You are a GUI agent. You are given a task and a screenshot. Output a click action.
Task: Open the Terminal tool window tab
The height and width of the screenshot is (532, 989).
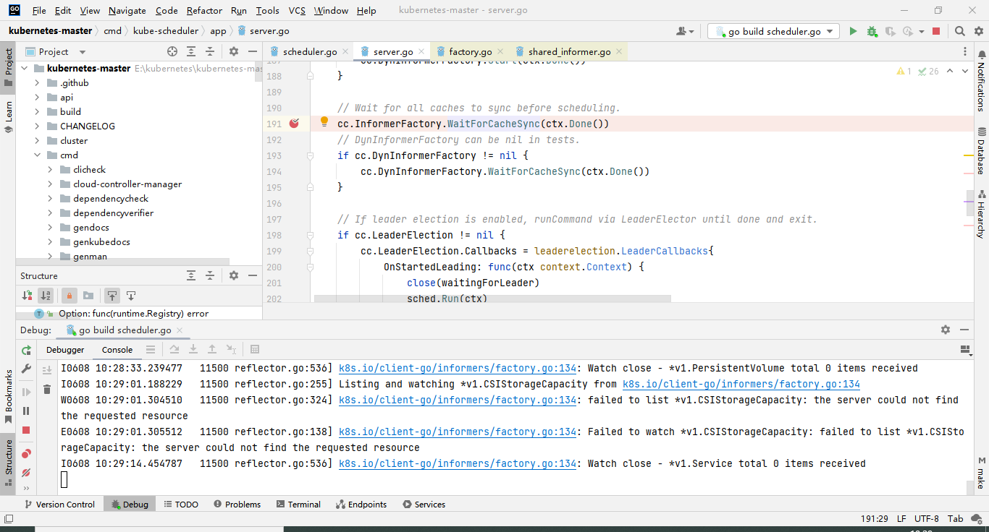point(298,505)
